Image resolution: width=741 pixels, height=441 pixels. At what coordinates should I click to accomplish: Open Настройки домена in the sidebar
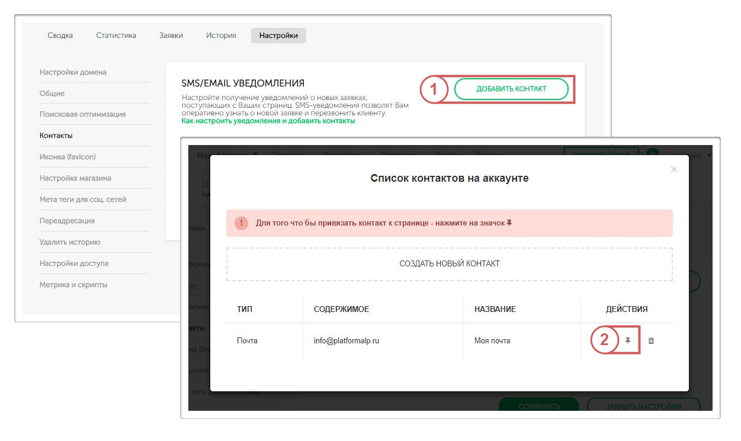click(73, 72)
